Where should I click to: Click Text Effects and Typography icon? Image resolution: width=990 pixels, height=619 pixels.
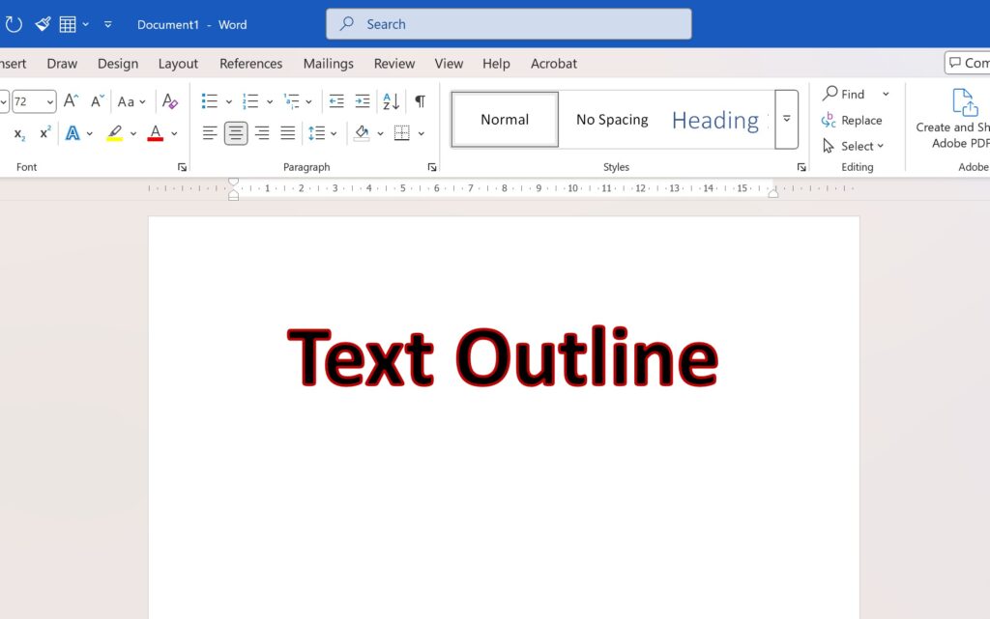point(73,133)
